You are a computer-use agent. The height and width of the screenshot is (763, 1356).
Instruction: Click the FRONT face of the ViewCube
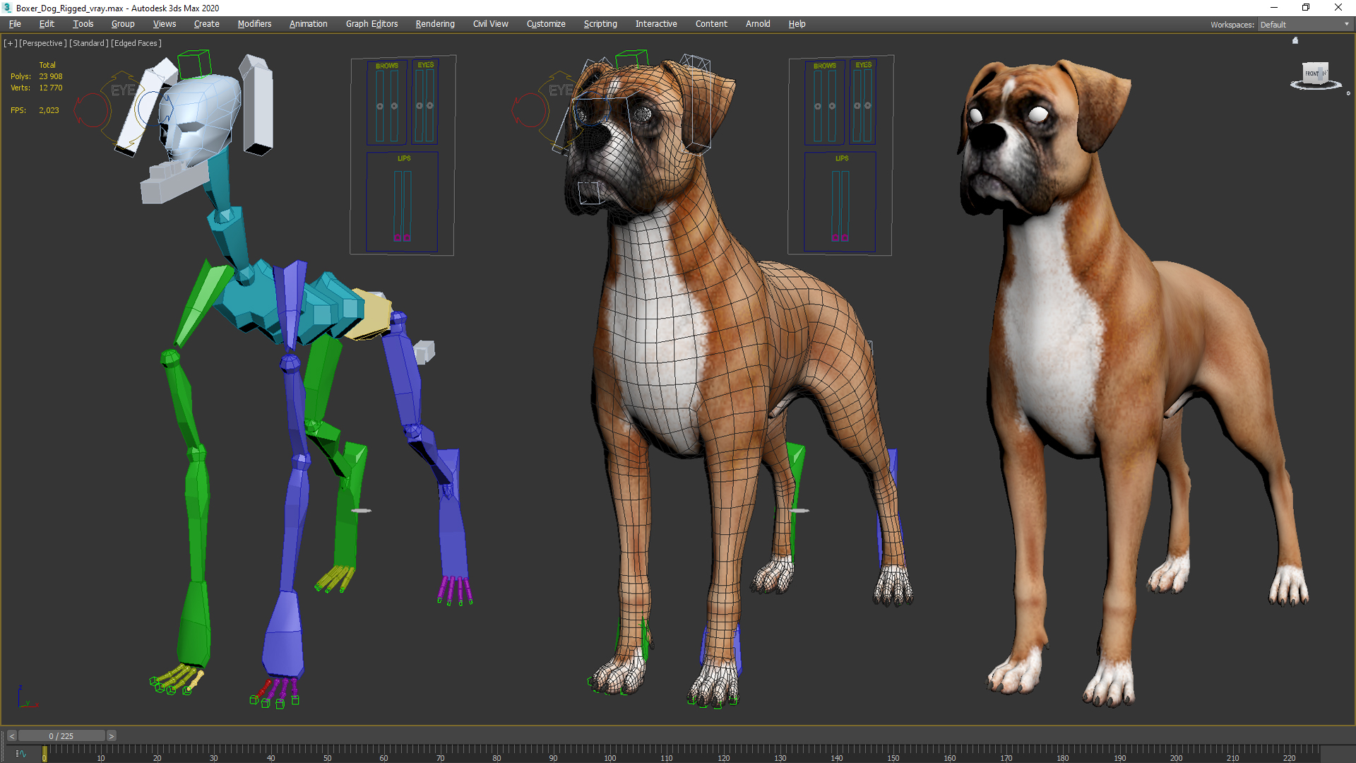1312,73
